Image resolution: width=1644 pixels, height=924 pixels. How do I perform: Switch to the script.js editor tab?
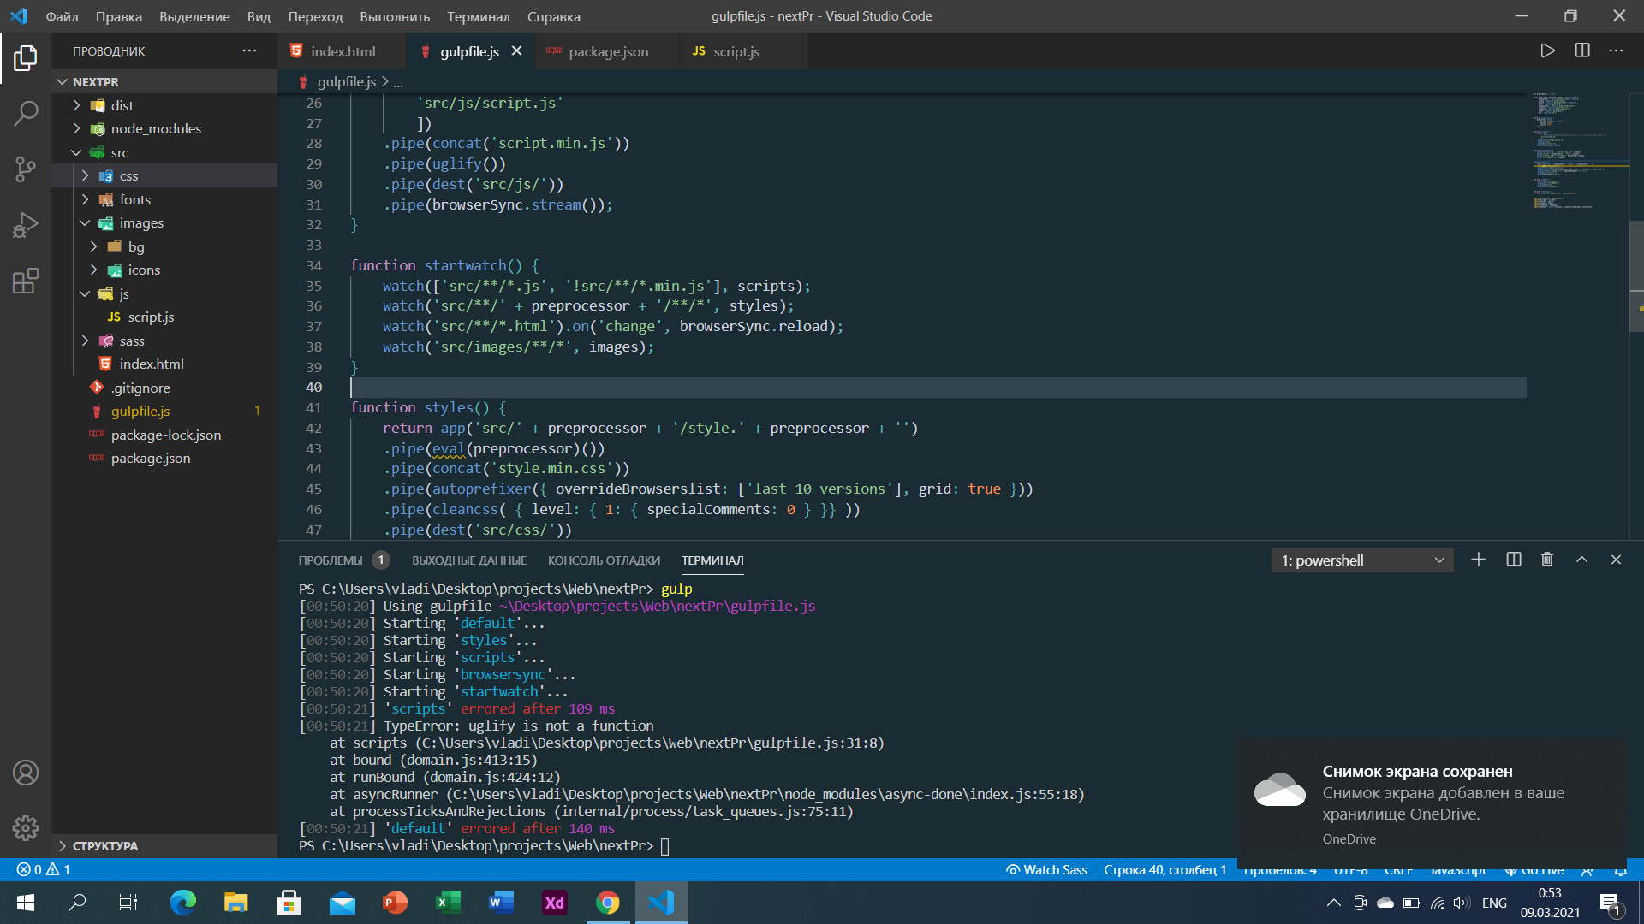click(736, 51)
